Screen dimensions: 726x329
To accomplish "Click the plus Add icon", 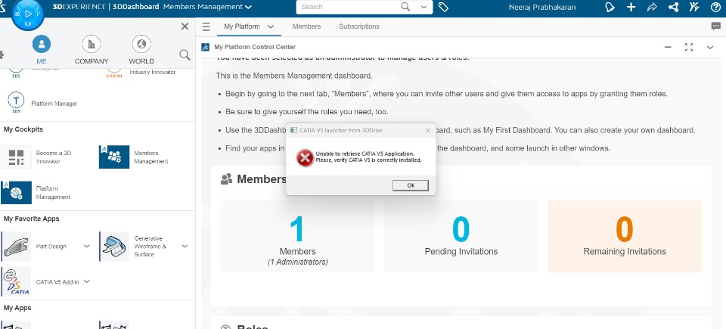I will (631, 7).
